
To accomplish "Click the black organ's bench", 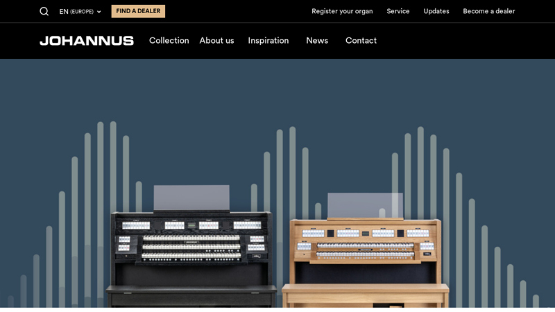I will point(191,296).
